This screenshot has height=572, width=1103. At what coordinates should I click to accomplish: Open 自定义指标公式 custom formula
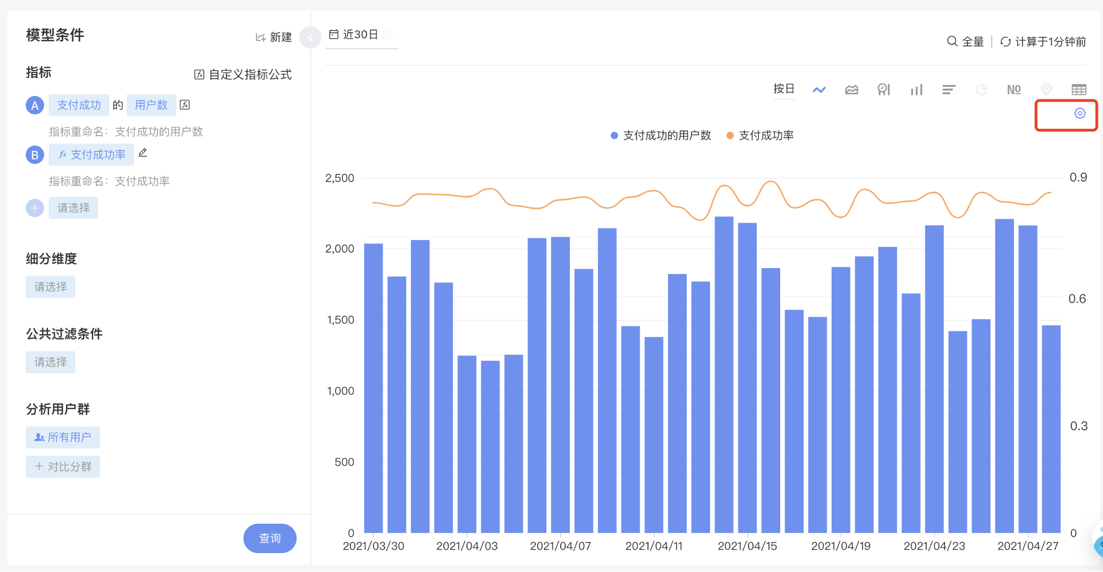pos(243,75)
